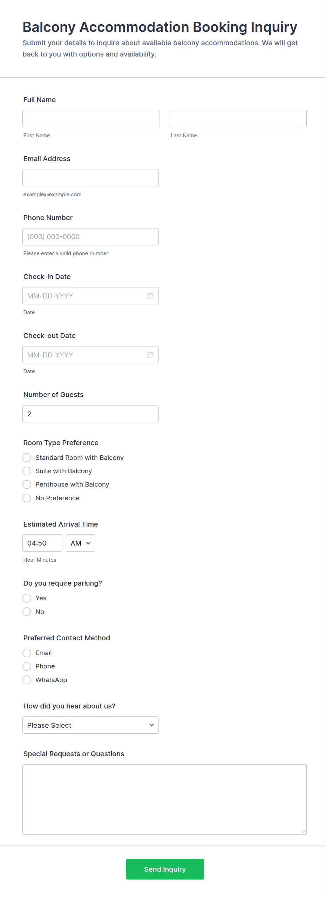Pick No Preference room type
Screen dimensions: 326x897
click(x=27, y=498)
